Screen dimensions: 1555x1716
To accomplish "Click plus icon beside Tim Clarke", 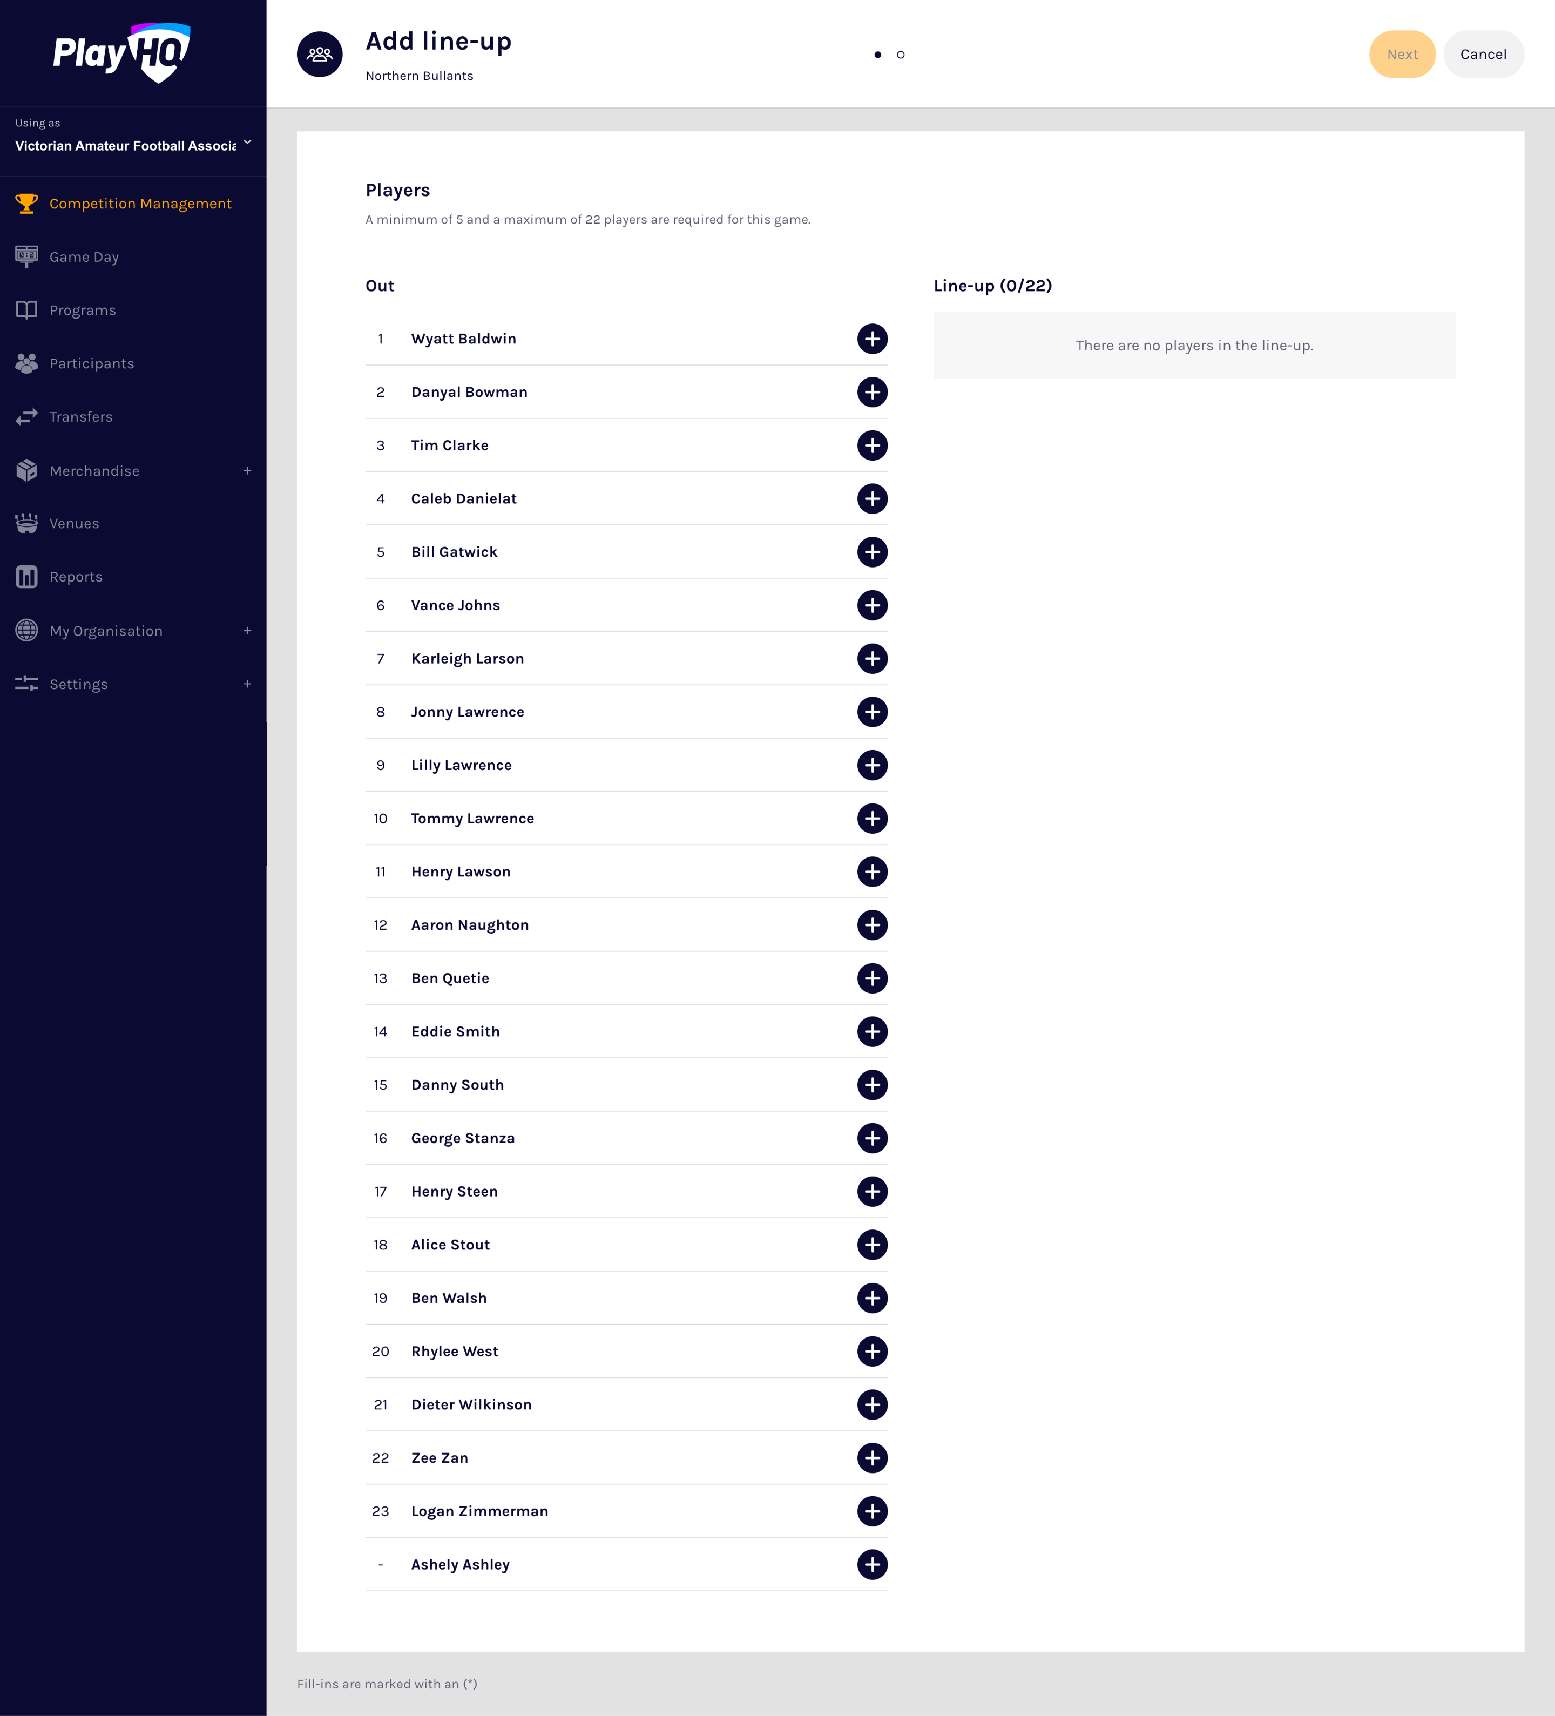I will [x=871, y=445].
